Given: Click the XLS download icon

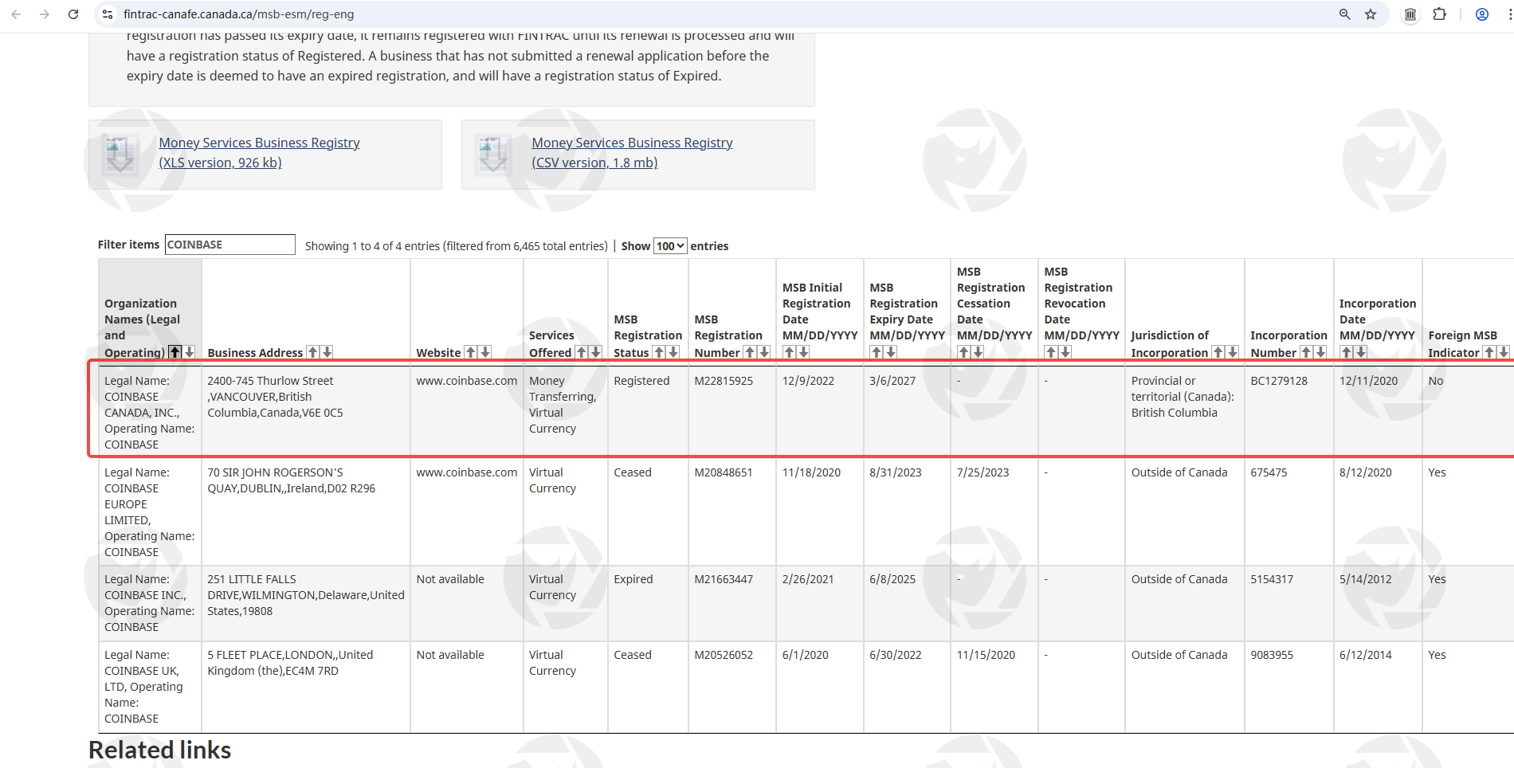Looking at the screenshot, I should [120, 154].
